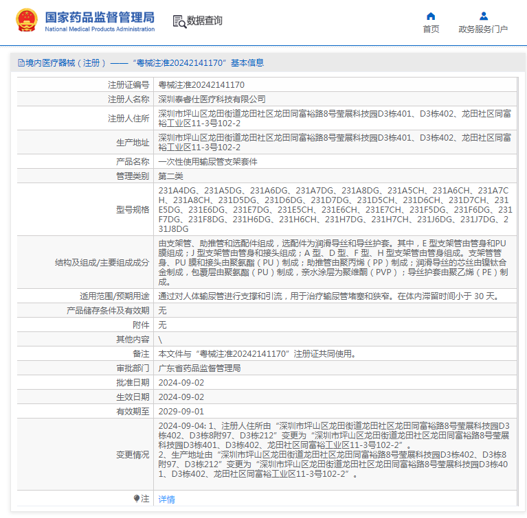Click 生效日期 value 2024-09-02
This screenshot has width=527, height=518.
181,397
